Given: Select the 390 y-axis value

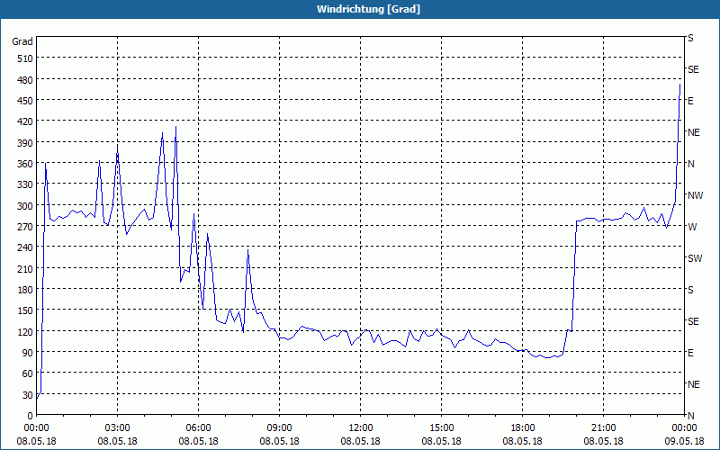Looking at the screenshot, I should (x=25, y=143).
